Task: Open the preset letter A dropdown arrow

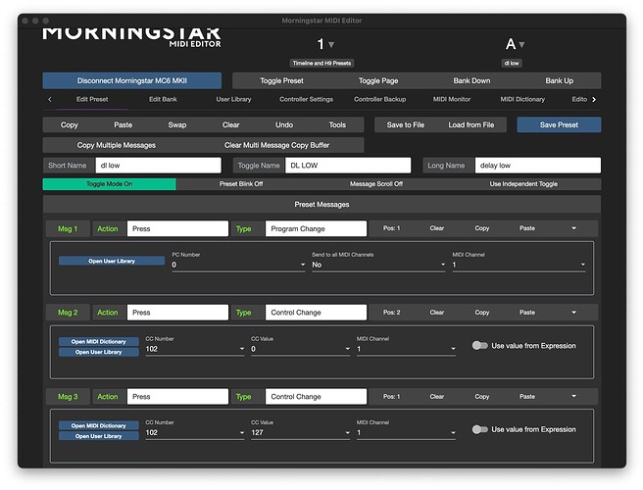Action: (x=521, y=45)
